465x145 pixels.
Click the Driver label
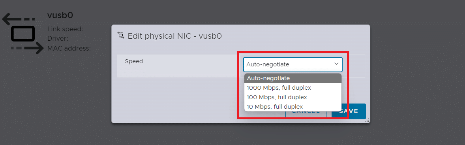[x=58, y=39]
